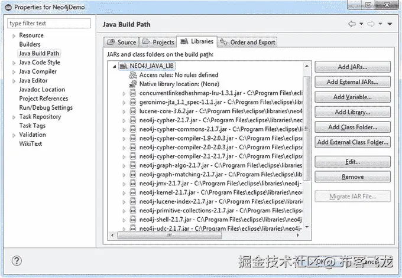
Task: Collapse the NEO4J_JAVA_LIB tree node
Action: pos(114,66)
